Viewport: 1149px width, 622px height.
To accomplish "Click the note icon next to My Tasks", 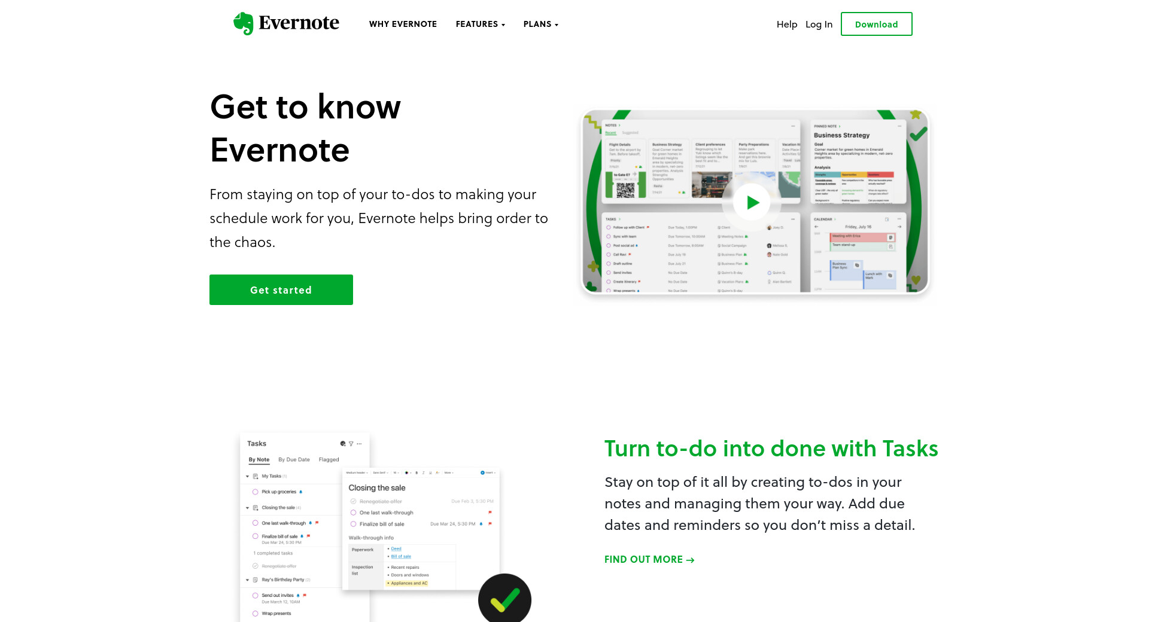I will pos(256,477).
